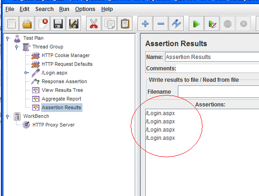The width and height of the screenshot is (259, 196).
Task: Click fourth /Login.aspx assertion result
Action: pos(160,138)
